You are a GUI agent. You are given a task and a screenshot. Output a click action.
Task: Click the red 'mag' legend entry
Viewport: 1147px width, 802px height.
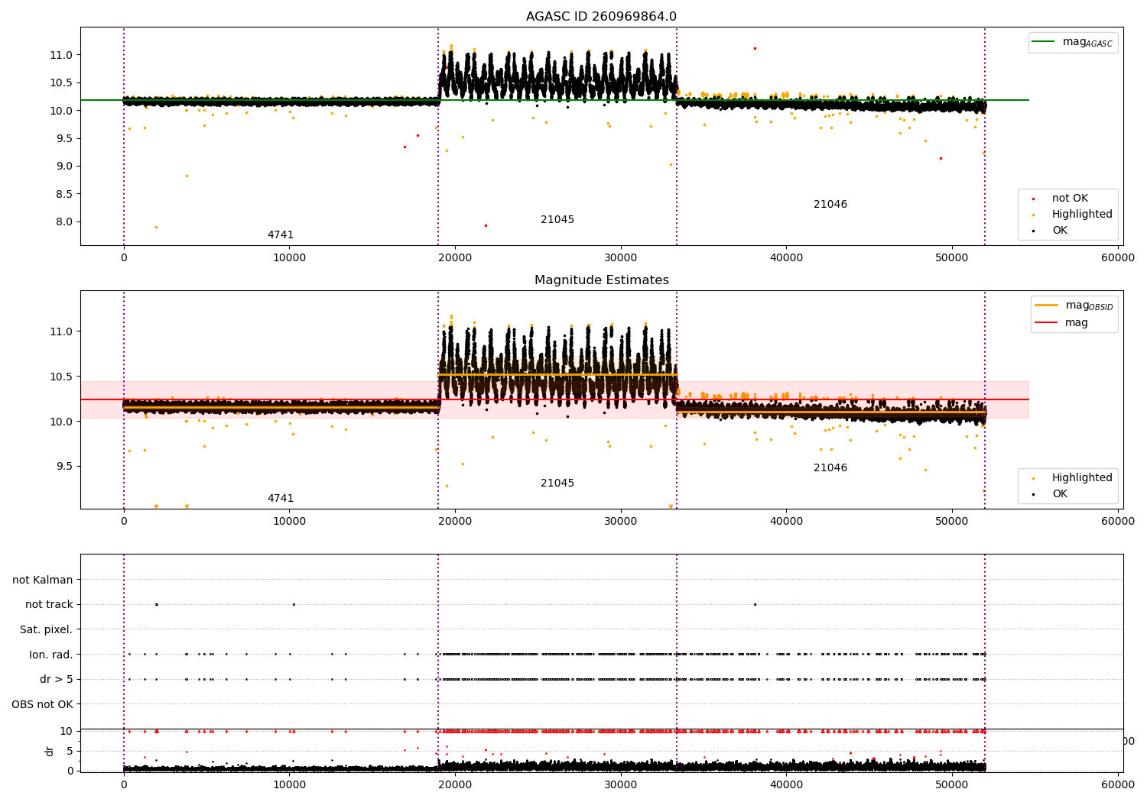click(1076, 323)
